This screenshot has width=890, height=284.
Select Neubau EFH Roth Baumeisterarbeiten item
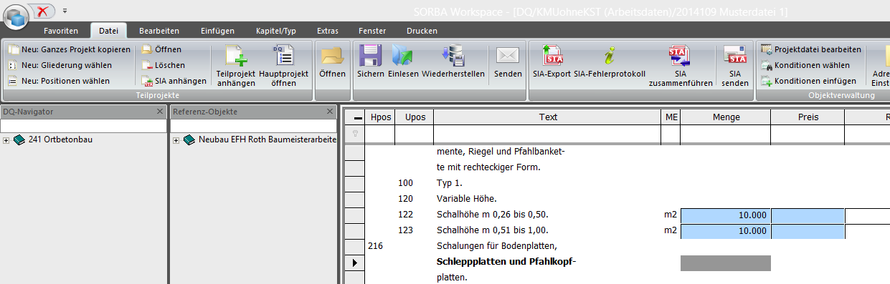point(268,139)
